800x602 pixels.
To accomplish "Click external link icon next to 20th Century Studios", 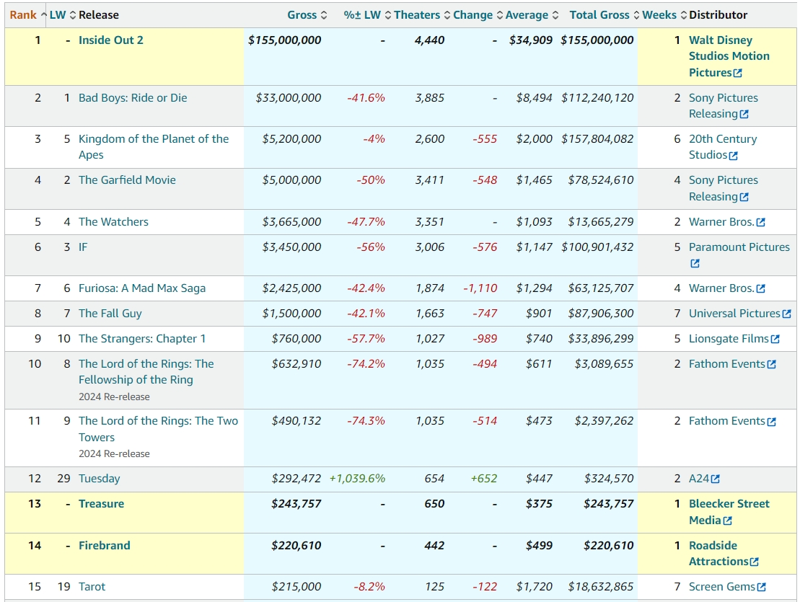I will click(733, 156).
